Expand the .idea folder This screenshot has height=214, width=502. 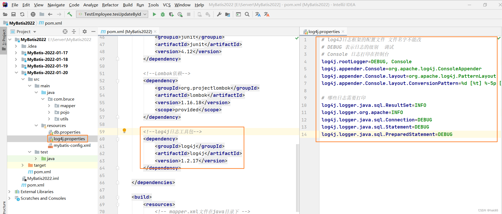pyautogui.click(x=16, y=46)
